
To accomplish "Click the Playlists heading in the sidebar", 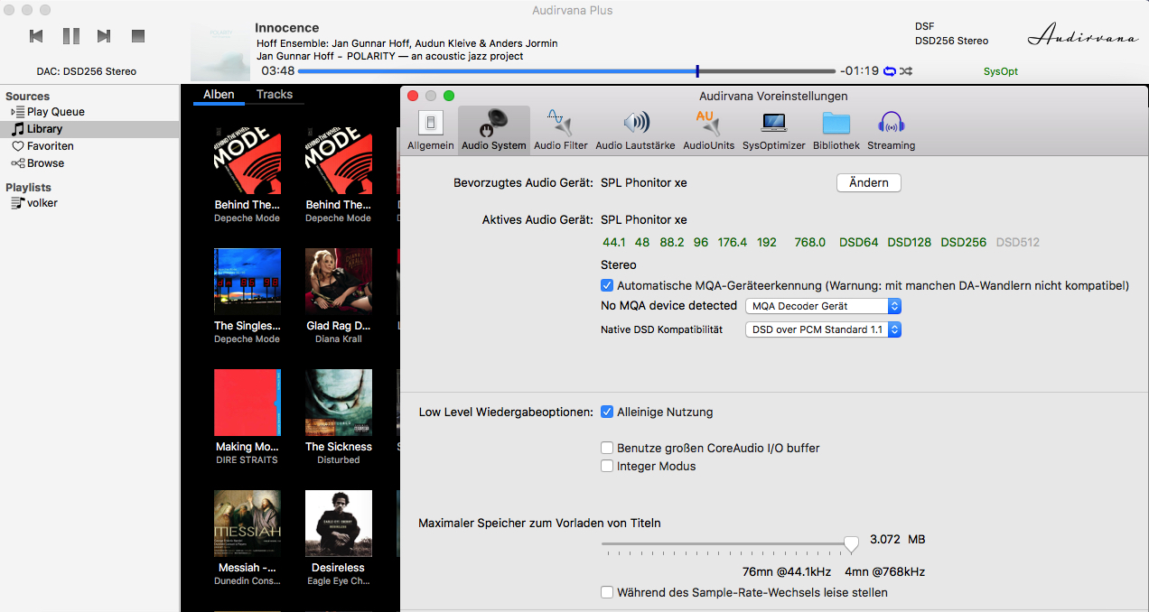I will [x=28, y=187].
